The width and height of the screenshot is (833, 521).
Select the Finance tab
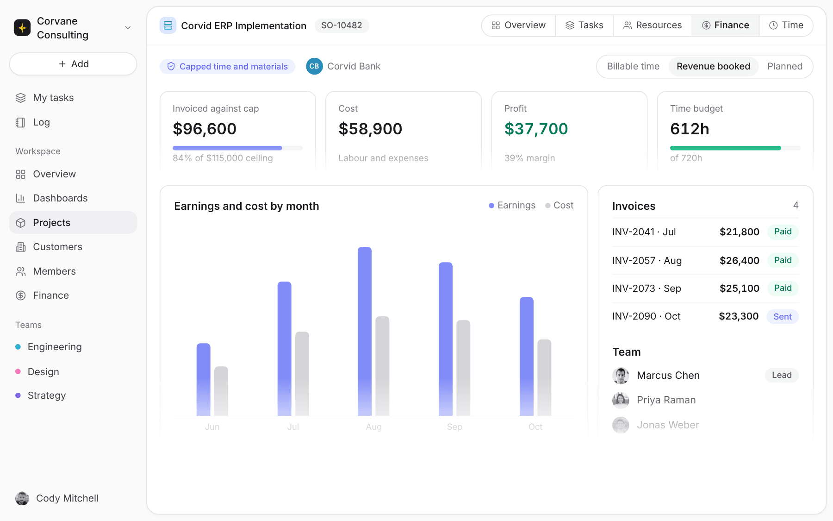(726, 25)
